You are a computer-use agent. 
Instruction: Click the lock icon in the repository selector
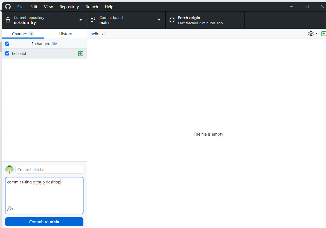click(x=7, y=20)
